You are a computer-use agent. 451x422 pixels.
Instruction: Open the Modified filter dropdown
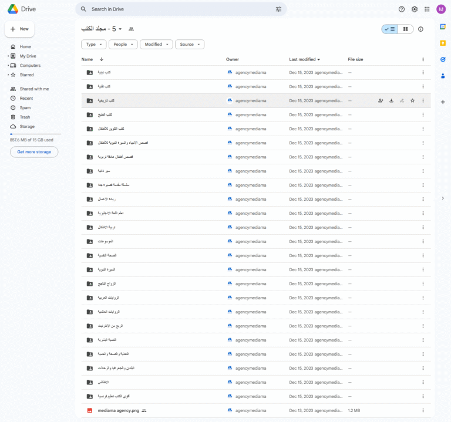pyautogui.click(x=157, y=45)
